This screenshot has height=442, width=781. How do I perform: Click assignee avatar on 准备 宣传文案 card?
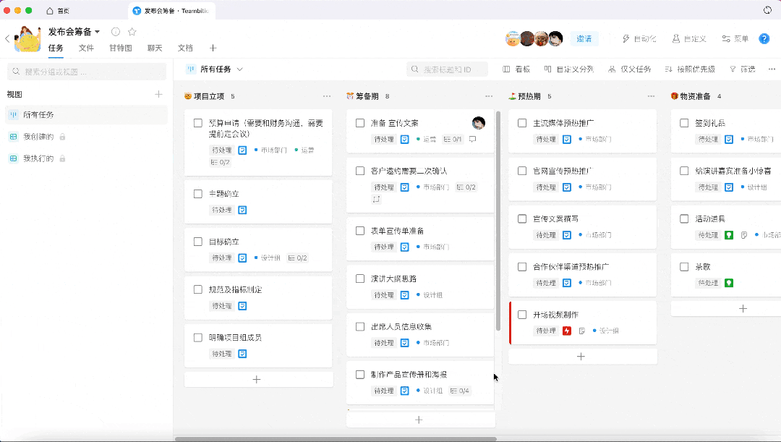coord(479,122)
